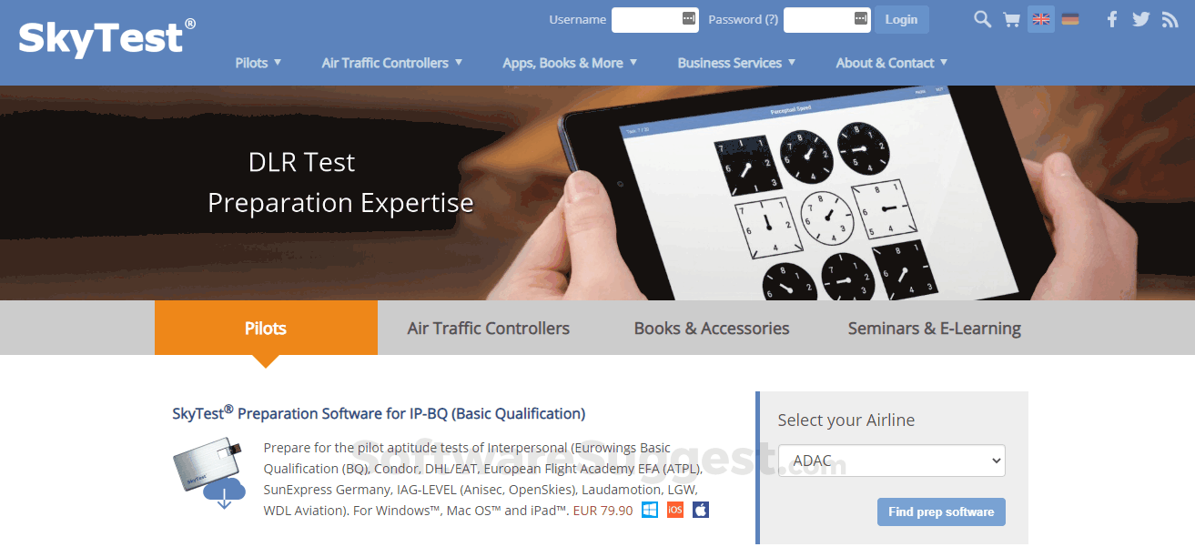Visit SkyTest's Facebook page
Screen dimensions: 1195x547
(x=1111, y=18)
